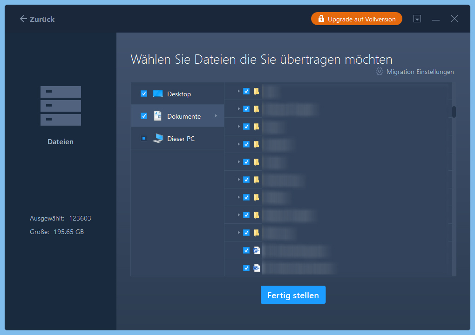475x335 pixels.
Task: Click the Migration Einstellungen gear icon
Action: tap(380, 72)
